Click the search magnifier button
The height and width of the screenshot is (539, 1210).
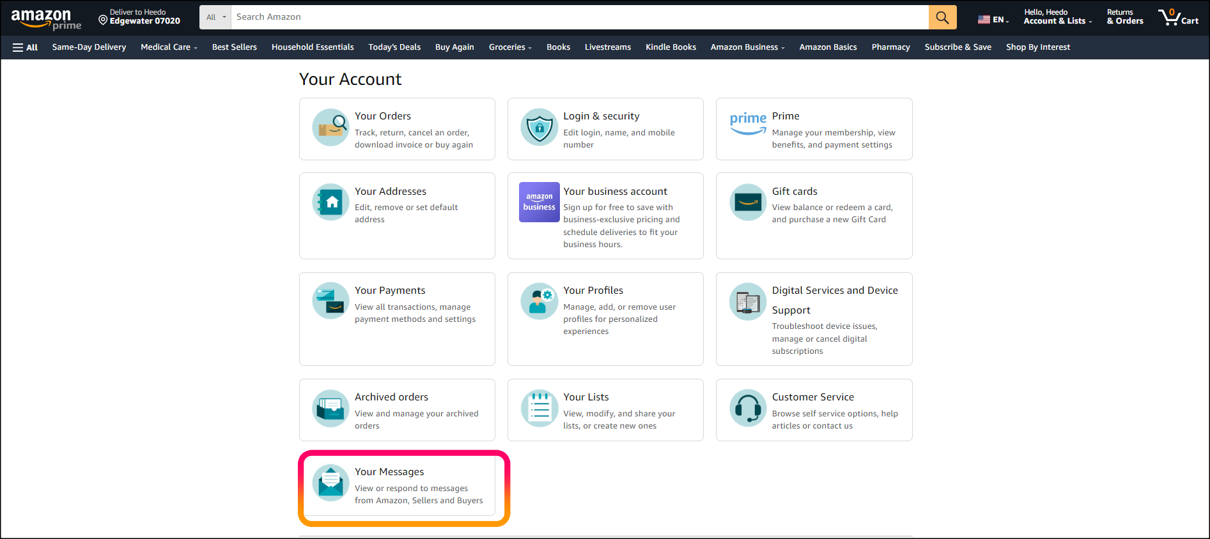942,17
